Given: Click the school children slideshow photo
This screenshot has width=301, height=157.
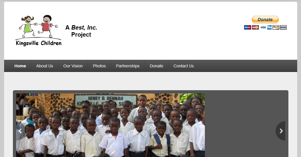Looking at the screenshot, I should point(110,125).
